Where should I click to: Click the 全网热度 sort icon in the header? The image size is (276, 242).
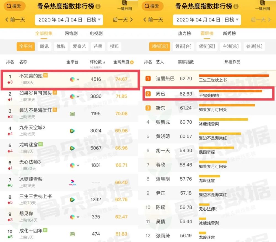(x=132, y=62)
